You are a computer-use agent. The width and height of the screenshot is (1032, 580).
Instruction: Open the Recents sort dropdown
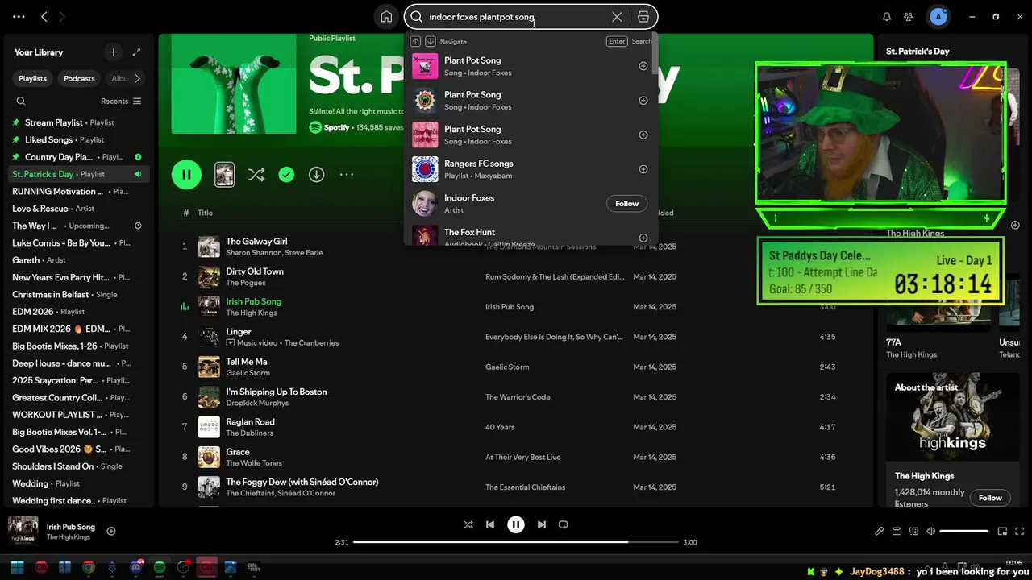tap(121, 101)
